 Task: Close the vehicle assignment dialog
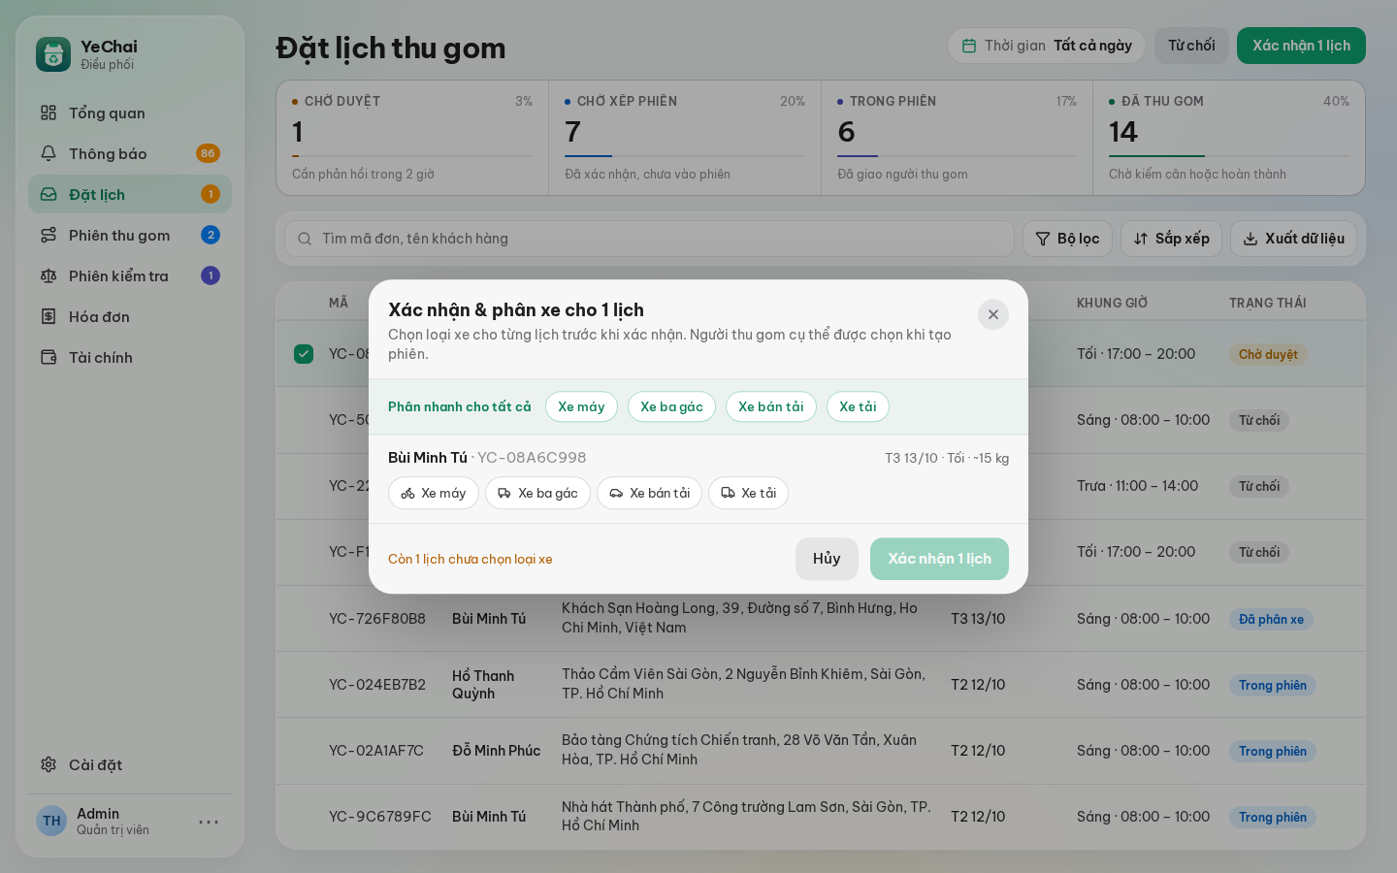[x=992, y=314]
